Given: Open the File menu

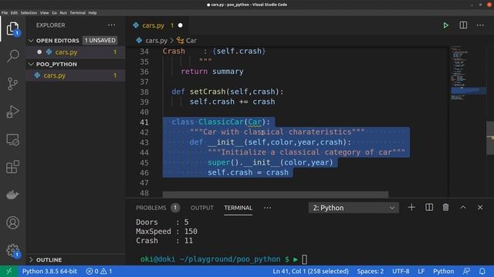Looking at the screenshot, I should [x=5, y=13].
